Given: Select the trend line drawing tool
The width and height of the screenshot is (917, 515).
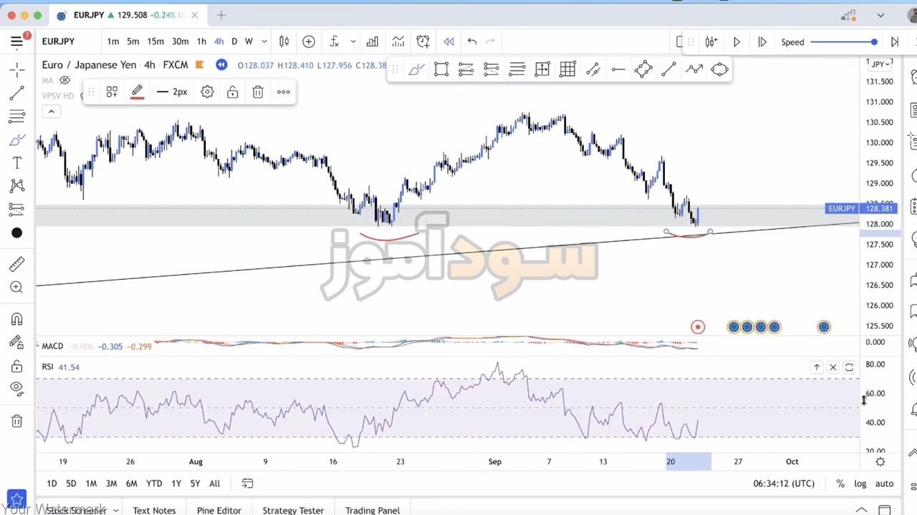Looking at the screenshot, I should [x=17, y=93].
